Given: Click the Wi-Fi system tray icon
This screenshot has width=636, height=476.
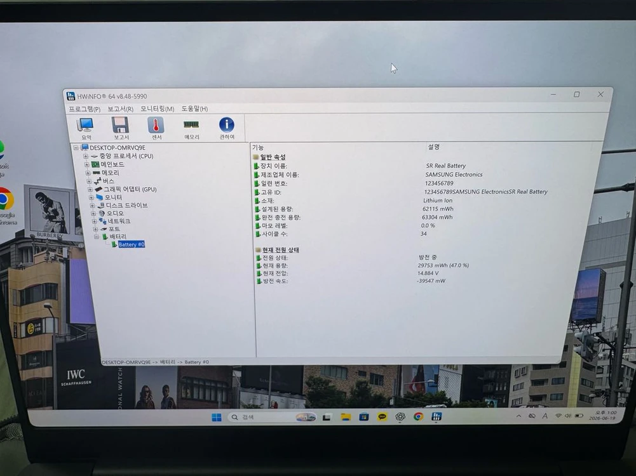Looking at the screenshot, I should tap(558, 416).
